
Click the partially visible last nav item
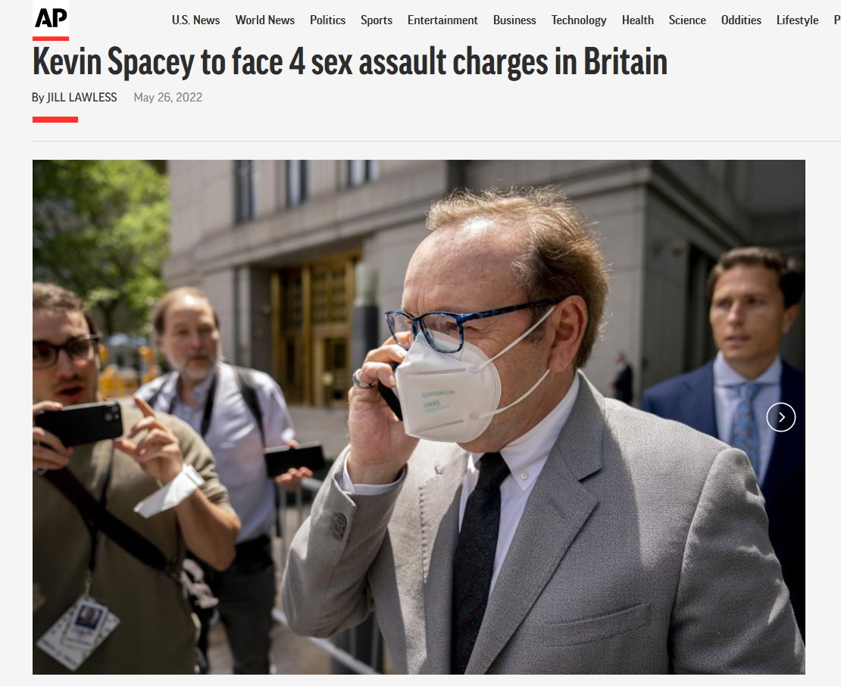(837, 20)
